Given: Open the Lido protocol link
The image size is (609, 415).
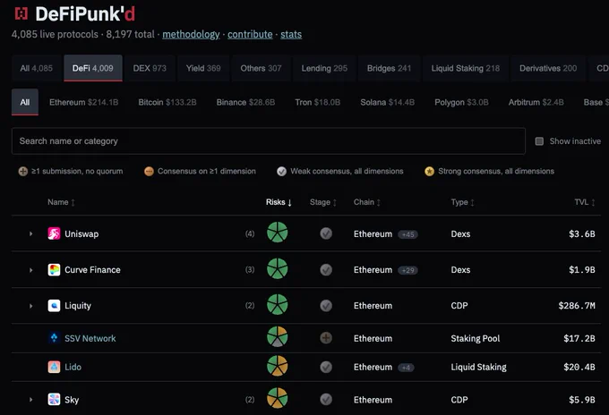Looking at the screenshot, I should click(73, 367).
